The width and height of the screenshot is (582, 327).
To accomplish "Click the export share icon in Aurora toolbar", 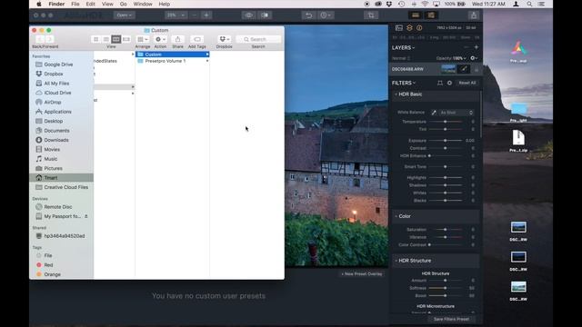I will (x=474, y=15).
